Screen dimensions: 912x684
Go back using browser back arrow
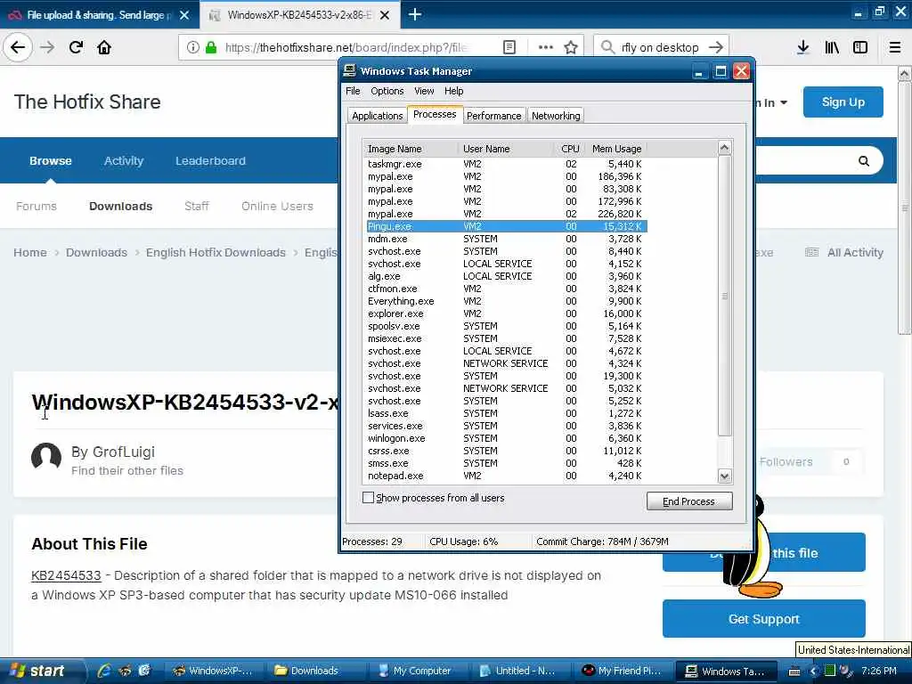click(18, 47)
